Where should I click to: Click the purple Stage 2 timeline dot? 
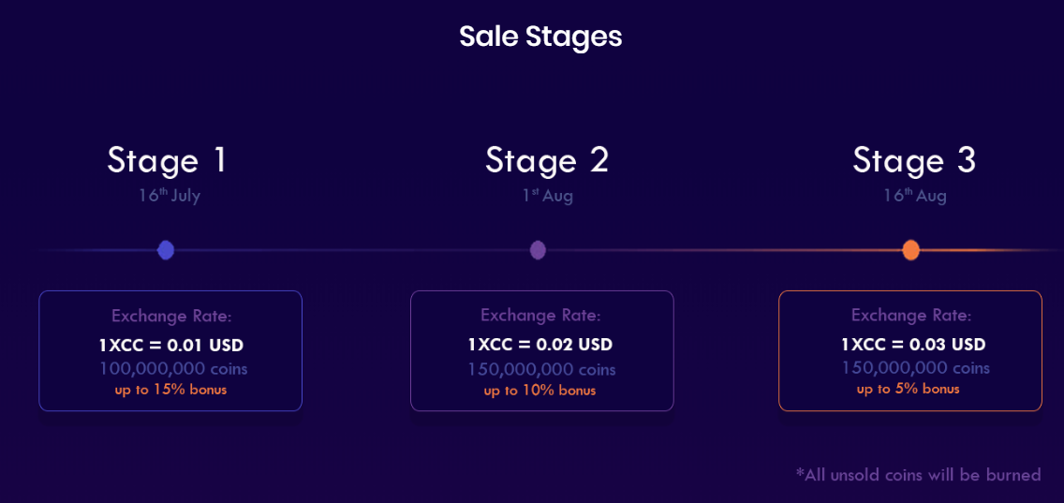pos(538,250)
